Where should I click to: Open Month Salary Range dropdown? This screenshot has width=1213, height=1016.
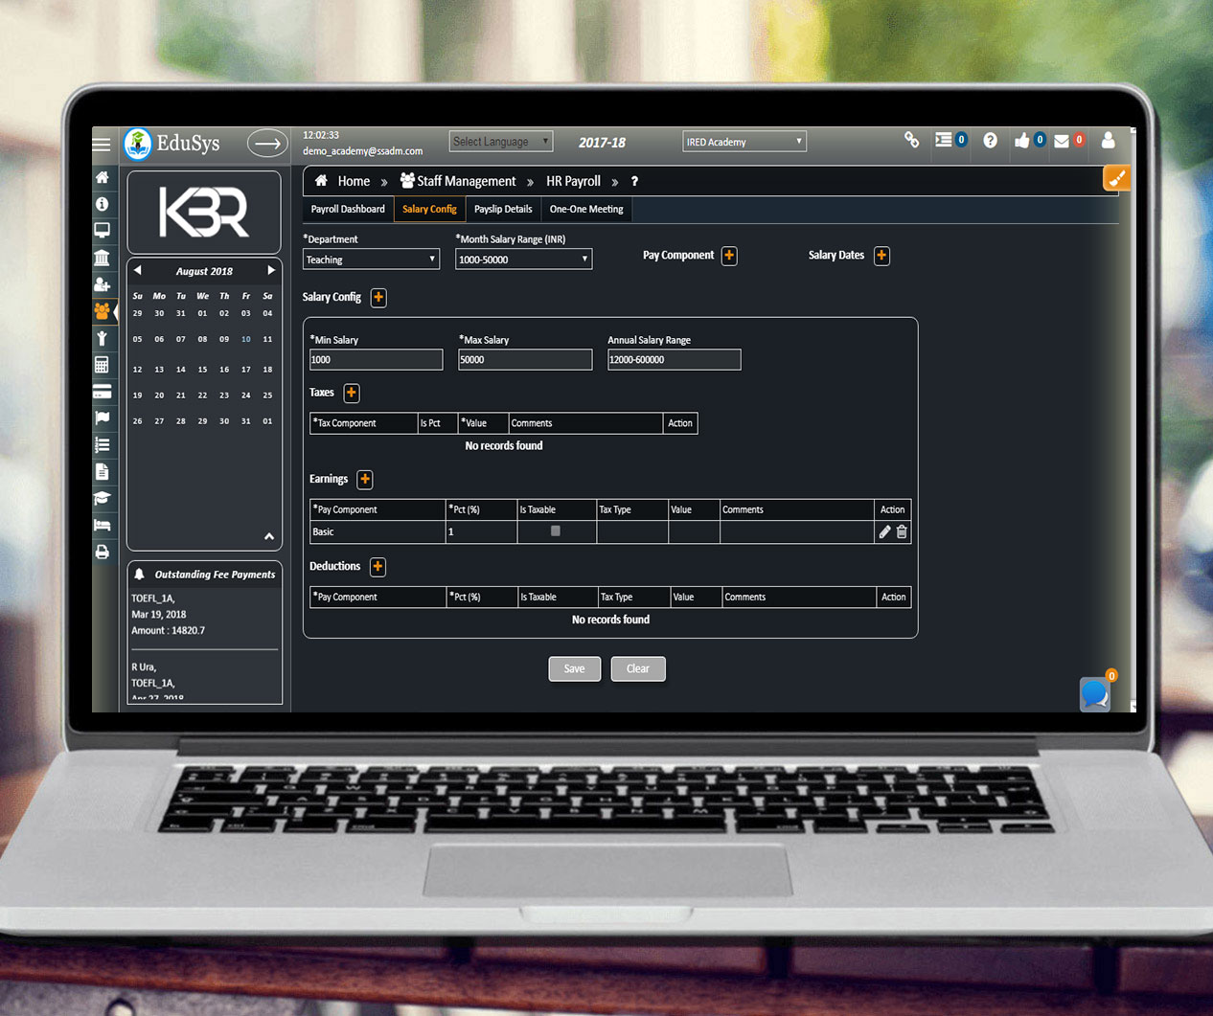(x=523, y=260)
